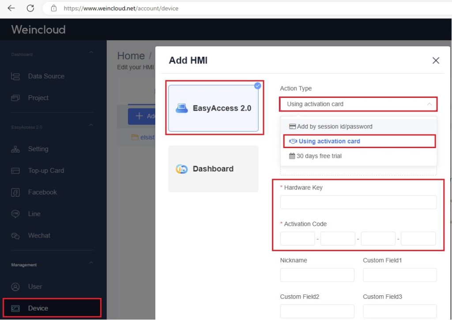Focus the Custom Field2 input

[x=317, y=311]
